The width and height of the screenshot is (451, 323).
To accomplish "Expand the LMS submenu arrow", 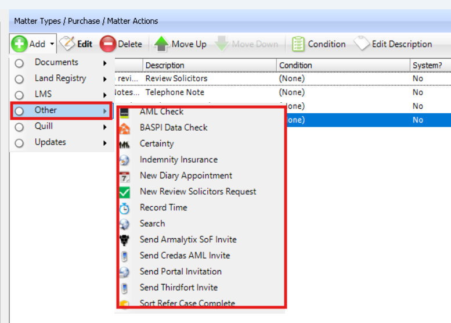I will (105, 95).
